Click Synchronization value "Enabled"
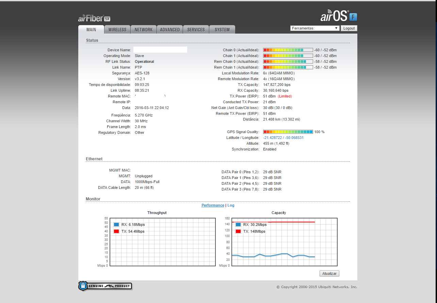This screenshot has height=303, width=437. pos(270,149)
